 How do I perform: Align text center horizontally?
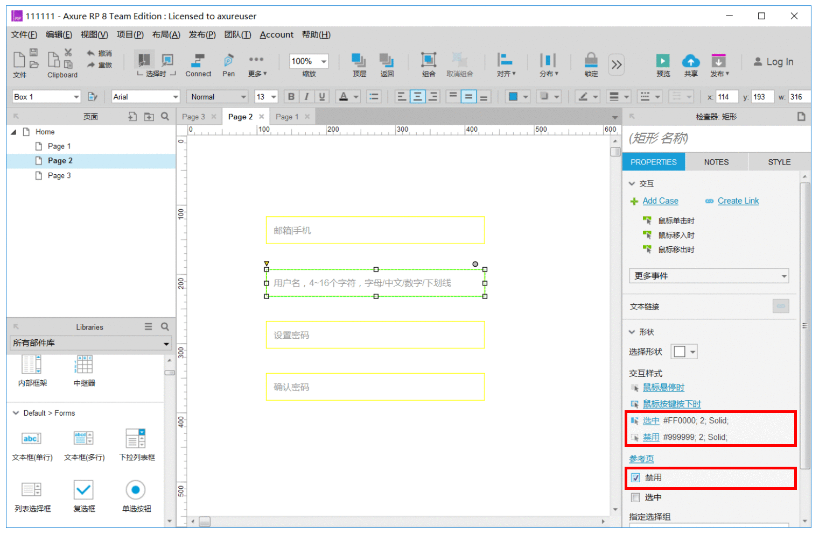[x=417, y=97]
